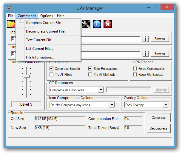Click the Decompress button

(x=158, y=128)
